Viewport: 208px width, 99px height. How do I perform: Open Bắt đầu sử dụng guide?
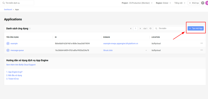(x=14, y=75)
